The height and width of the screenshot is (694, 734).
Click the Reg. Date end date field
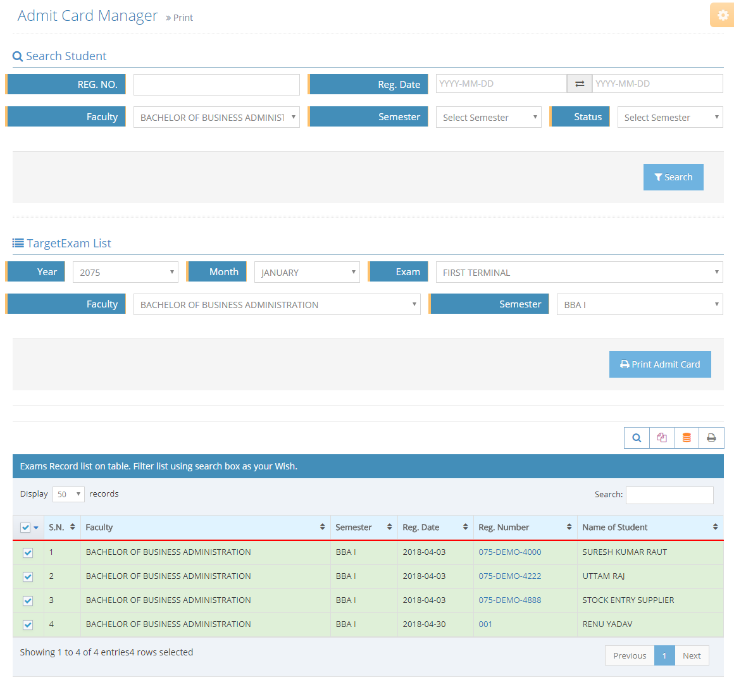click(x=657, y=84)
